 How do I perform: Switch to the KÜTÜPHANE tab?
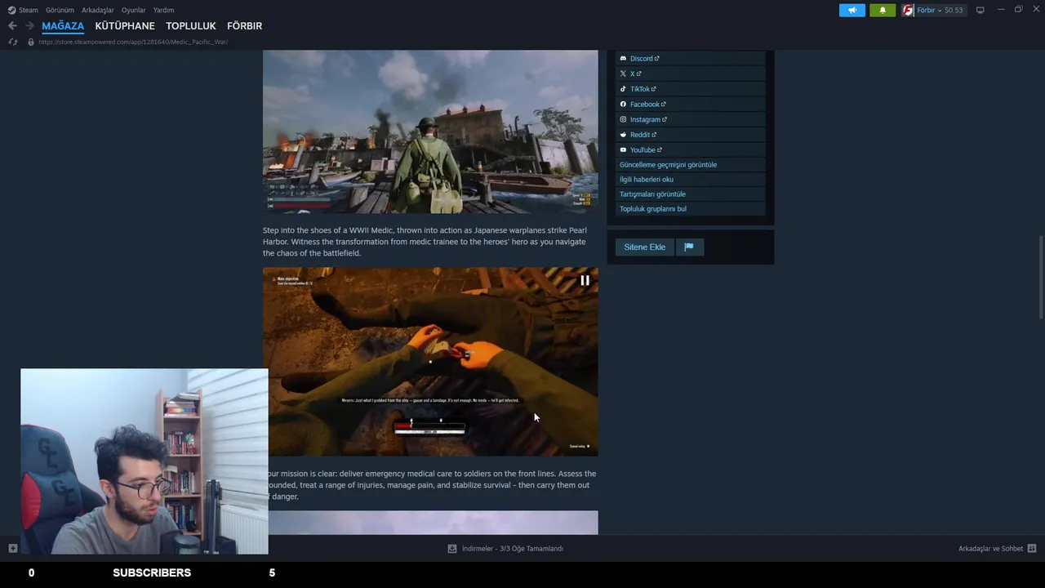tap(125, 26)
